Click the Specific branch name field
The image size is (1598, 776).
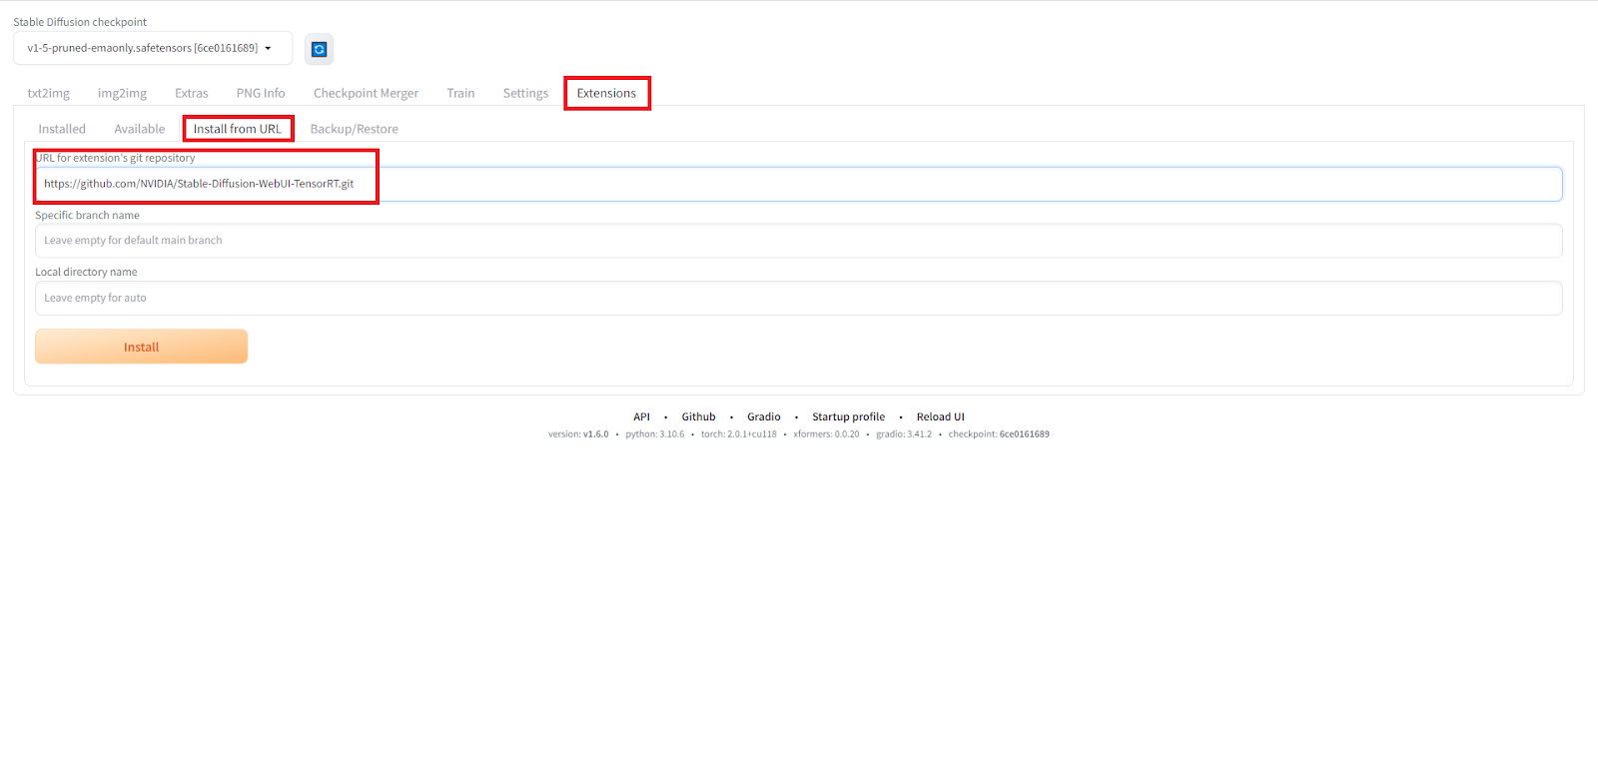click(799, 241)
